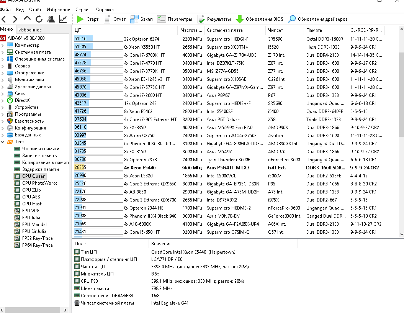The image size is (404, 313).
Task: Click the Бэкап toolbar button
Action: point(141,19)
